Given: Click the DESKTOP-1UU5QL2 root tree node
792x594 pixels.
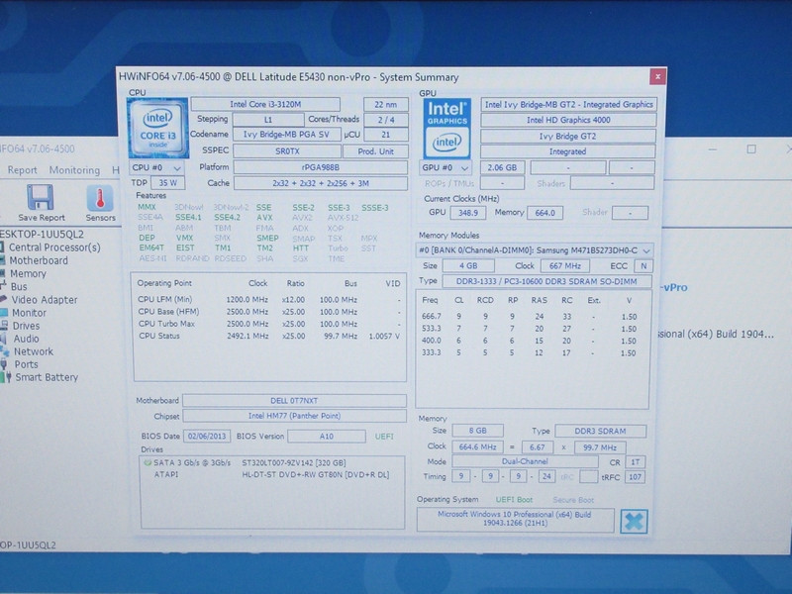Looking at the screenshot, I should 42,235.
